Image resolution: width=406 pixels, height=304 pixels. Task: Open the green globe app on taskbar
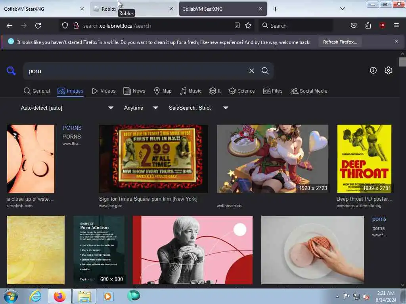point(134,296)
